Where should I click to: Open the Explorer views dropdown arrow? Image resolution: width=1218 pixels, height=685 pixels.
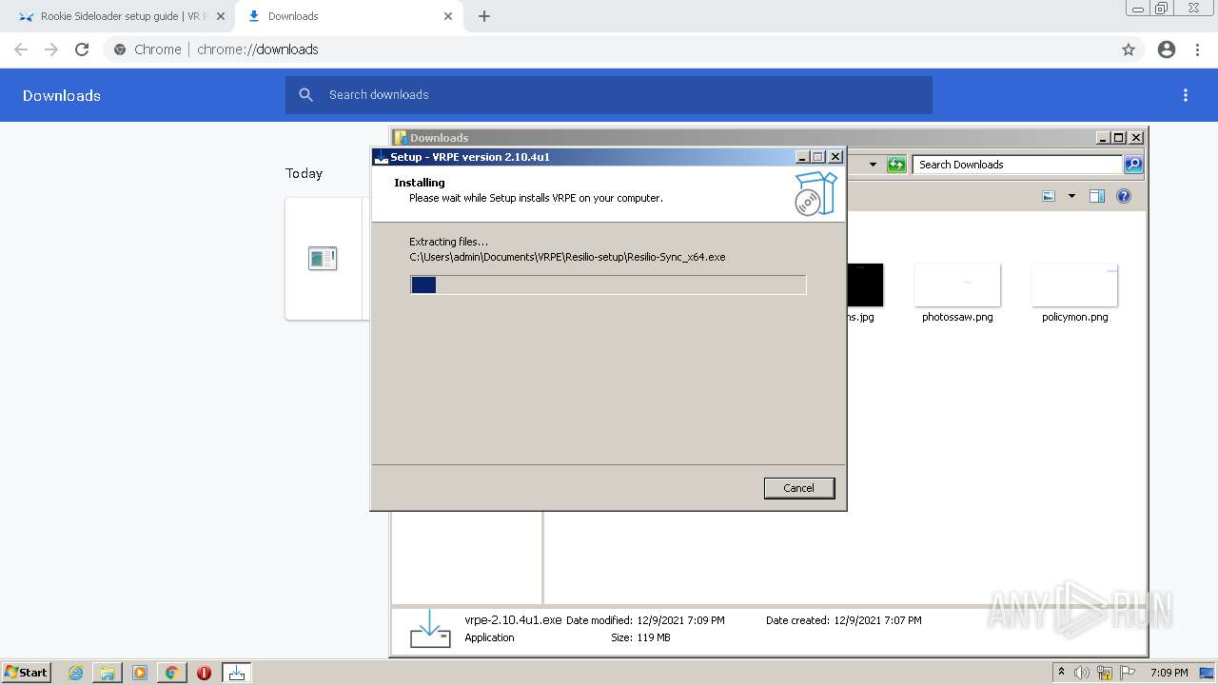click(1071, 196)
